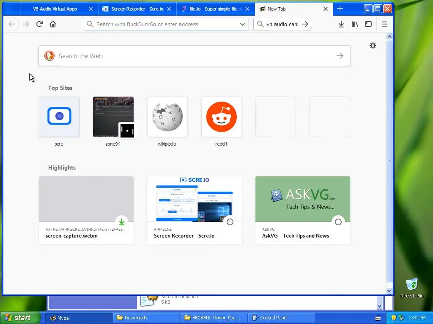The width and height of the screenshot is (433, 324).
Task: Open the browser home page
Action: (x=53, y=24)
